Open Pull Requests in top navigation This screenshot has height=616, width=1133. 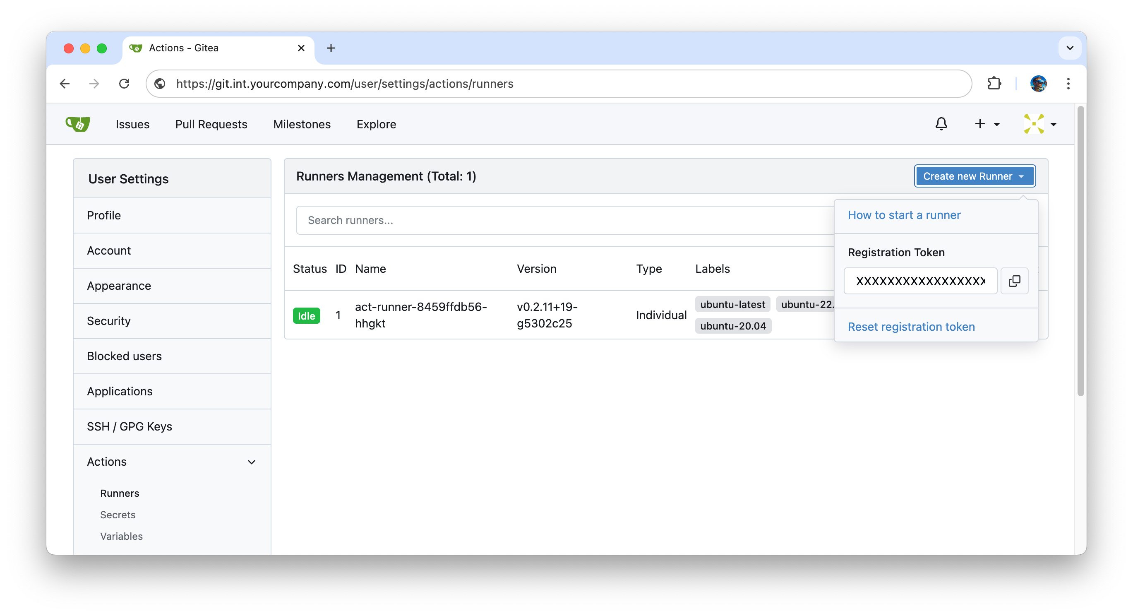[211, 124]
